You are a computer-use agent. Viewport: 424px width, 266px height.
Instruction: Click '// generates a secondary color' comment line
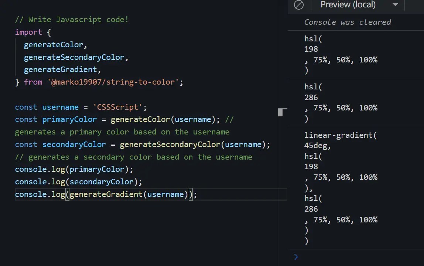(x=134, y=157)
